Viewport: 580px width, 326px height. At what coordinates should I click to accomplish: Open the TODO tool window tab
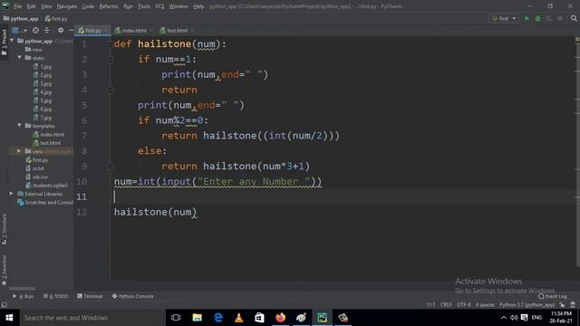point(55,296)
